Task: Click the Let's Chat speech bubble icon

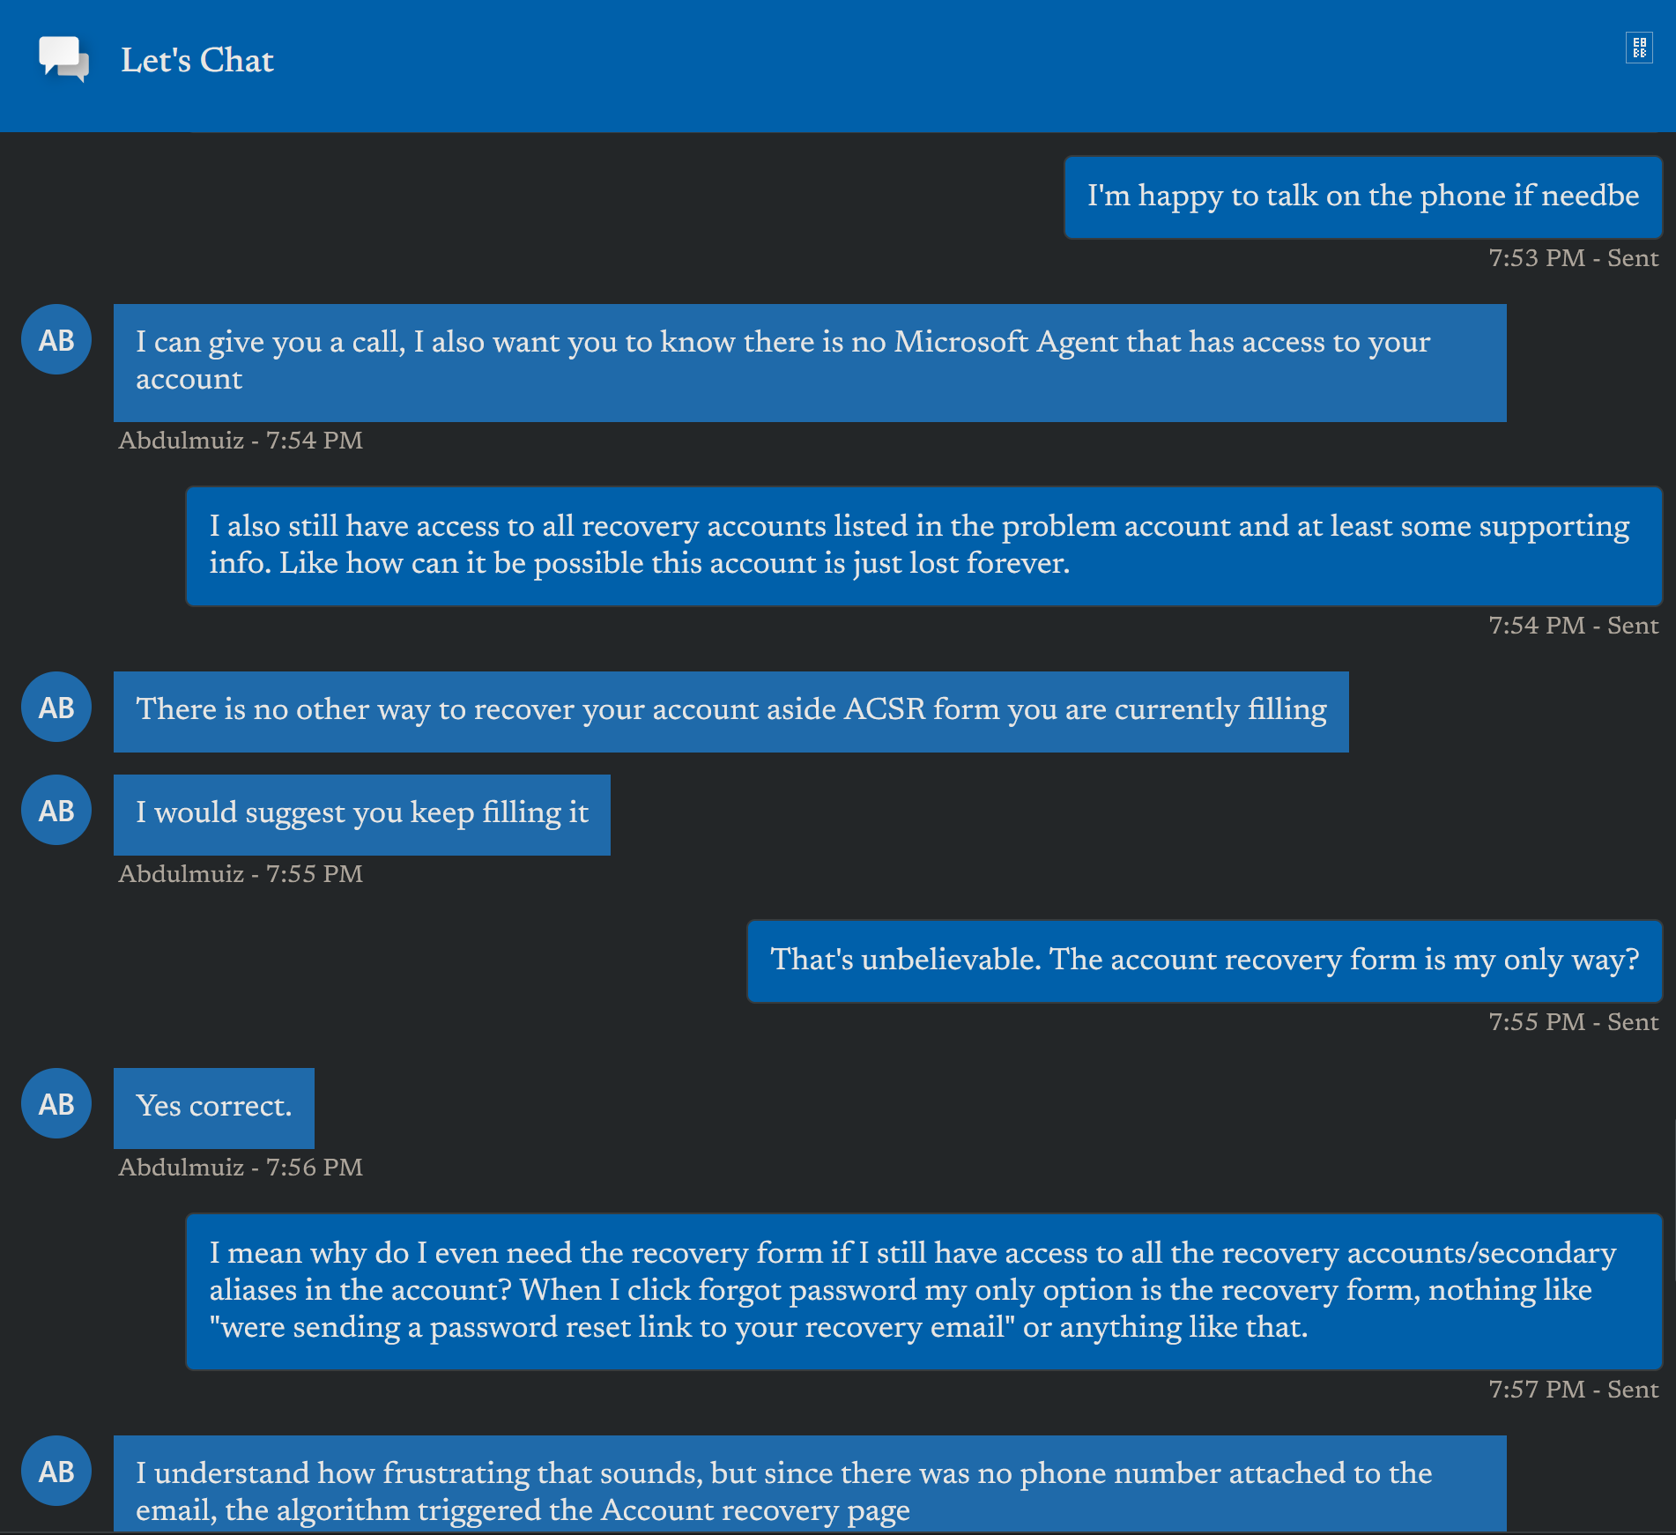Action: click(63, 59)
